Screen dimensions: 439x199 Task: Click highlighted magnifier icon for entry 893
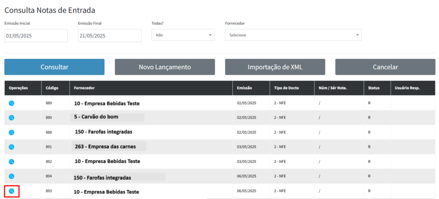click(x=12, y=191)
